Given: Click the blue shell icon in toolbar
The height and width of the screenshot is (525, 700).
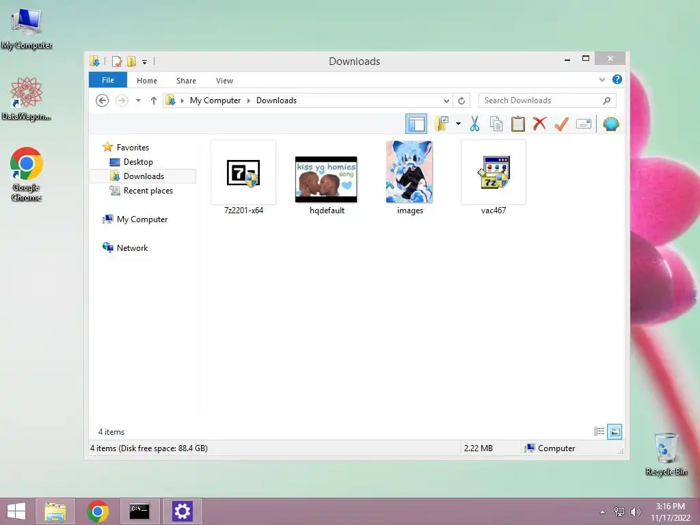Looking at the screenshot, I should (610, 124).
